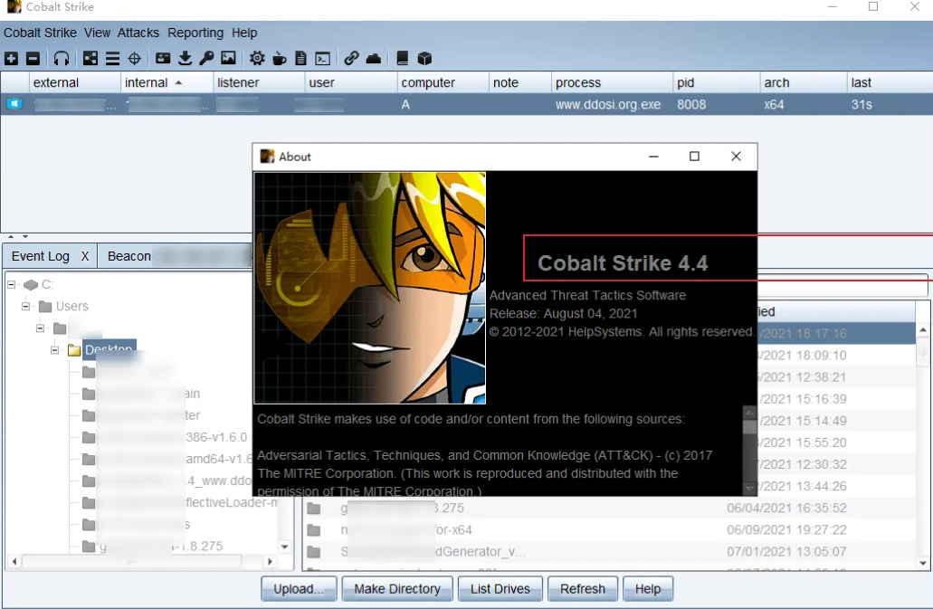This screenshot has width=933, height=609.
Task: Click scroll-up arrow of file list
Action: (923, 329)
